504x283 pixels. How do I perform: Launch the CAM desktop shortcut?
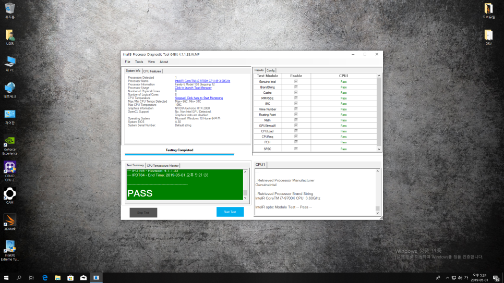pyautogui.click(x=9, y=195)
